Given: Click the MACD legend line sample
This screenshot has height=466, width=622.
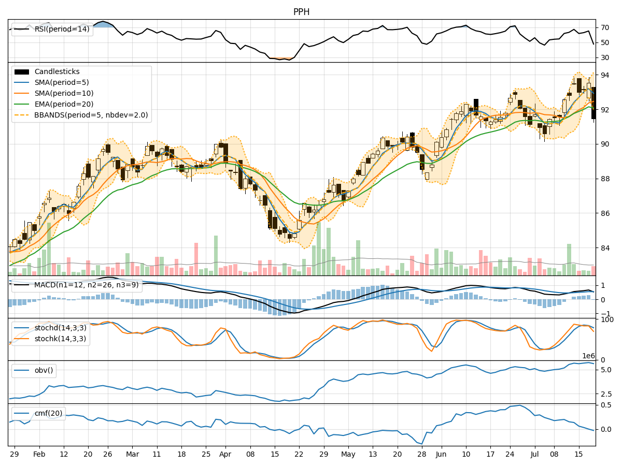Looking at the screenshot, I should pyautogui.click(x=21, y=284).
